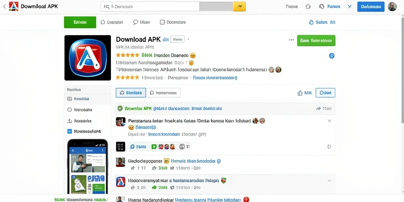The width and height of the screenshot is (404, 202).
Task: Click the green button in the navigation bar
Action: (x=80, y=22)
